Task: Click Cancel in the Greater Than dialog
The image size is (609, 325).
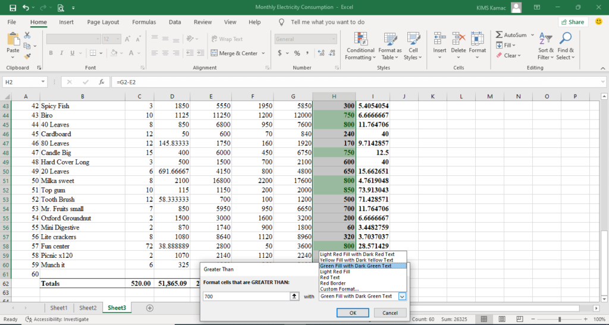Action: click(x=390, y=313)
